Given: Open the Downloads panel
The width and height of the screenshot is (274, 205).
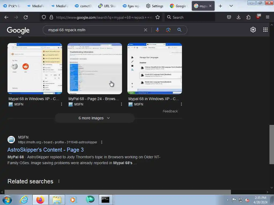Looking at the screenshot, I should point(238,17).
